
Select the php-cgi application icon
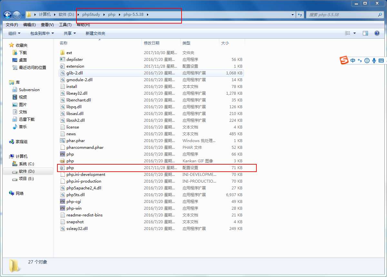pyautogui.click(x=63, y=201)
